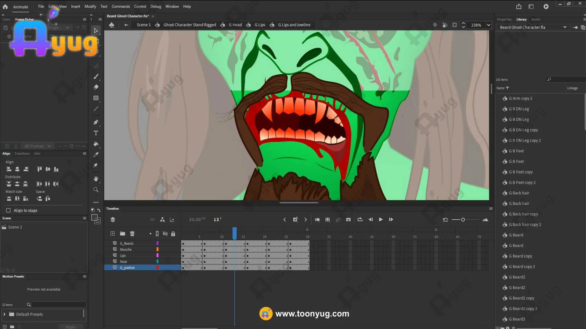Go back to Scene 1 breadcrumb
586x329 pixels.
(143, 25)
